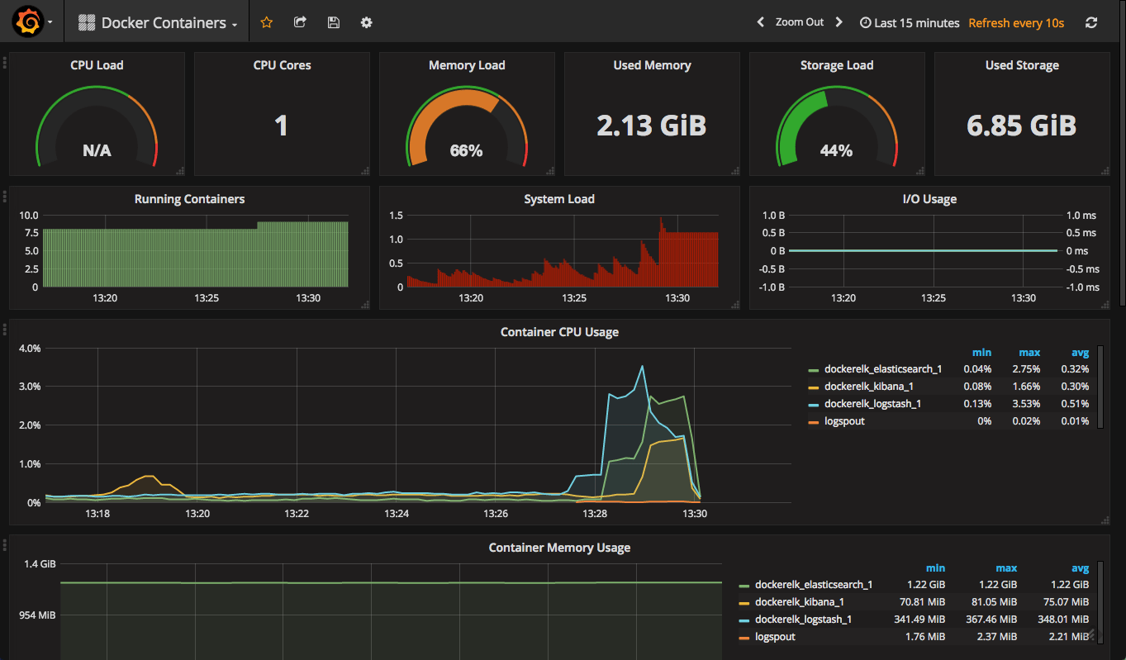Screen dimensions: 1126x660
Task: Click the Refresh every 10s interval setting
Action: pyautogui.click(x=1016, y=23)
